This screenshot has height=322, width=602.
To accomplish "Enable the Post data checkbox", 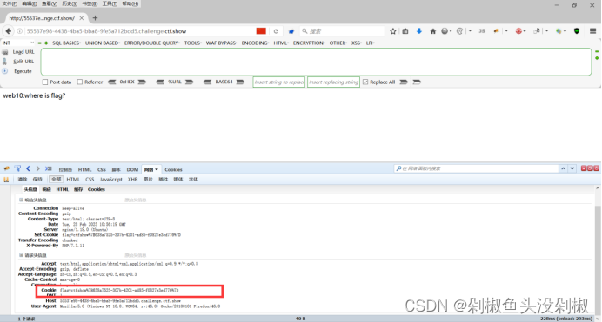I will [45, 82].
